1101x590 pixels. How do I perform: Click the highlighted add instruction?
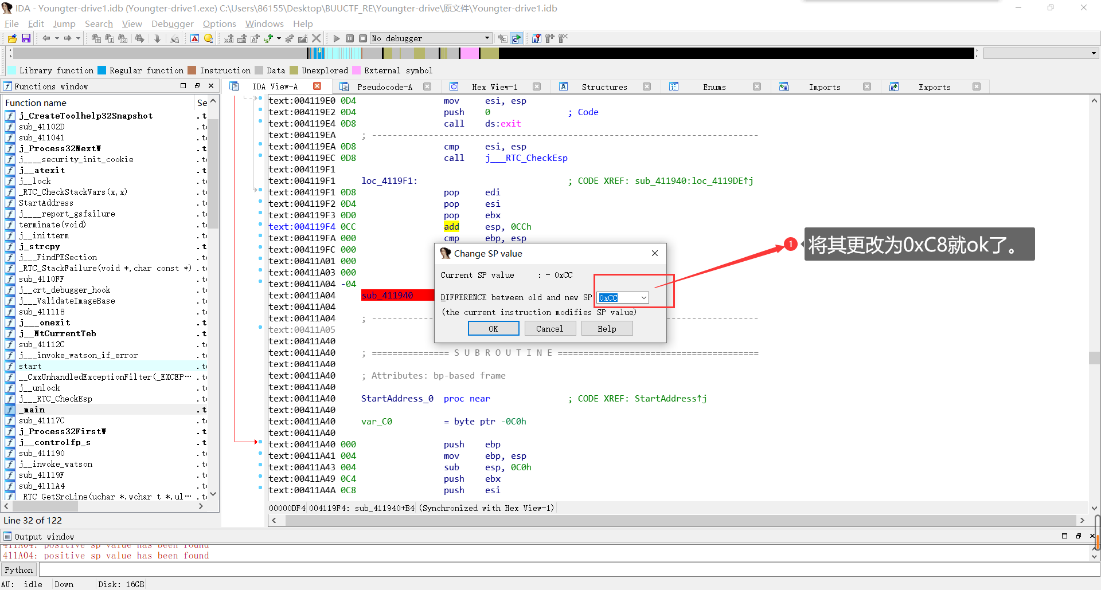451,227
